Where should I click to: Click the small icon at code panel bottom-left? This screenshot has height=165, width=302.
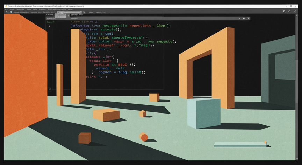(50, 89)
